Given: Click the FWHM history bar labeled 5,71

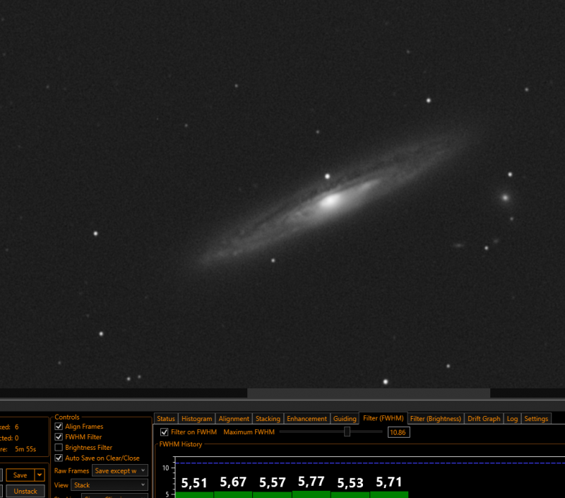Looking at the screenshot, I should click(x=389, y=494).
